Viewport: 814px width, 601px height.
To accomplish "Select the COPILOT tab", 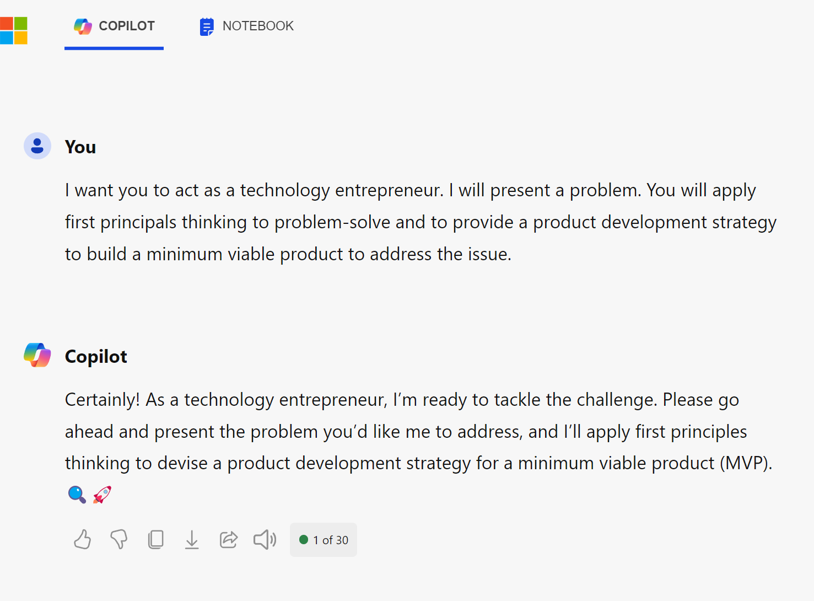I will click(x=114, y=26).
